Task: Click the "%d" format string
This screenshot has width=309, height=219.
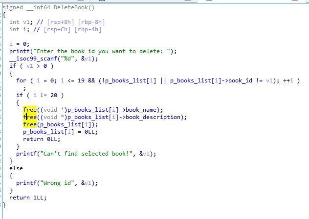Action: click(x=67, y=59)
